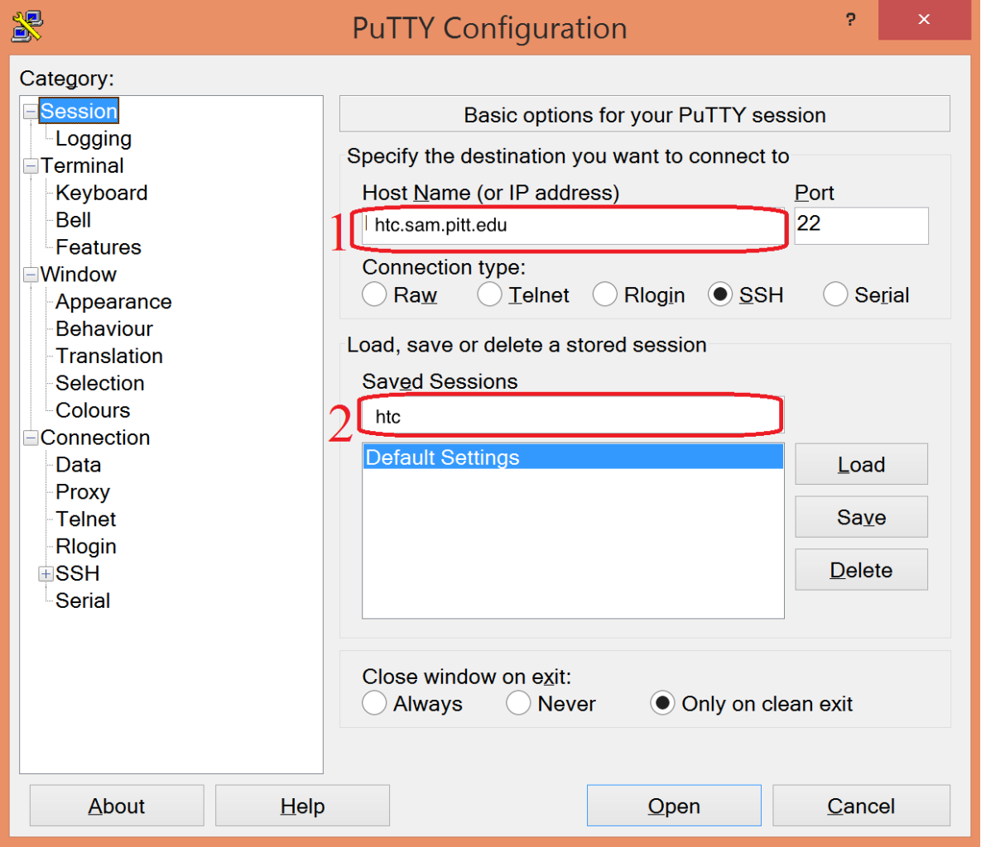Save the current session
The width and height of the screenshot is (981, 847).
[861, 517]
